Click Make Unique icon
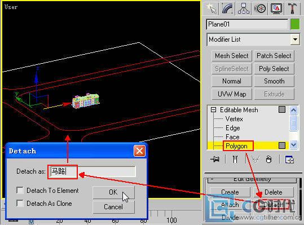This screenshot has width=304, height=225. (x=255, y=160)
